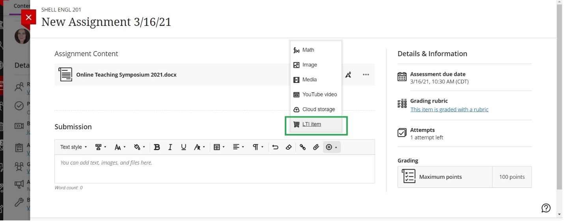This screenshot has width=564, height=222.
Task: Click the help question mark icon
Action: click(546, 208)
